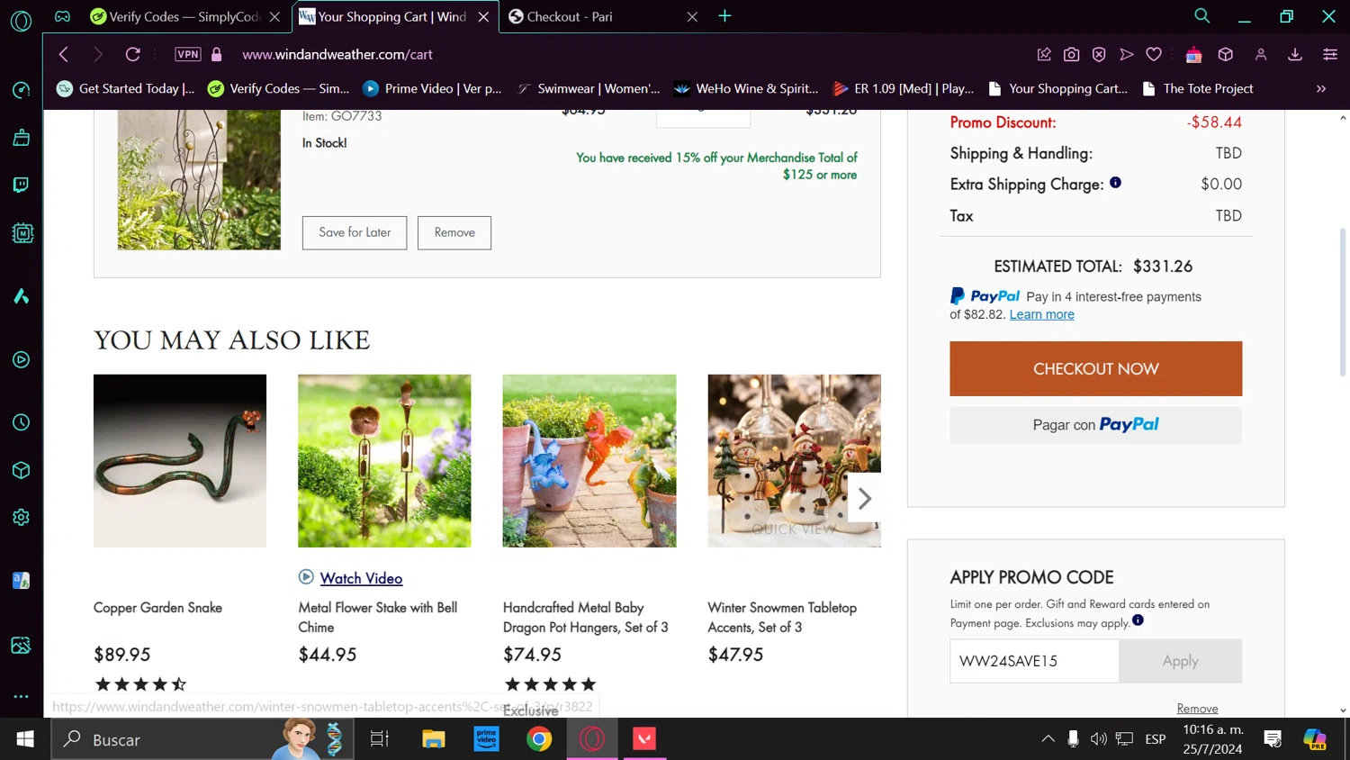Open My Flow paper-plane icon

(1127, 55)
